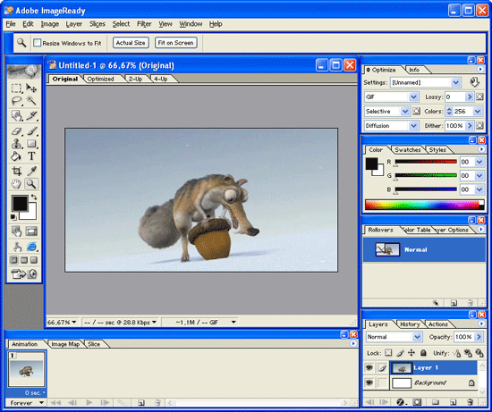Select the Zoom tool in toolbox
The width and height of the screenshot is (492, 412).
(31, 184)
